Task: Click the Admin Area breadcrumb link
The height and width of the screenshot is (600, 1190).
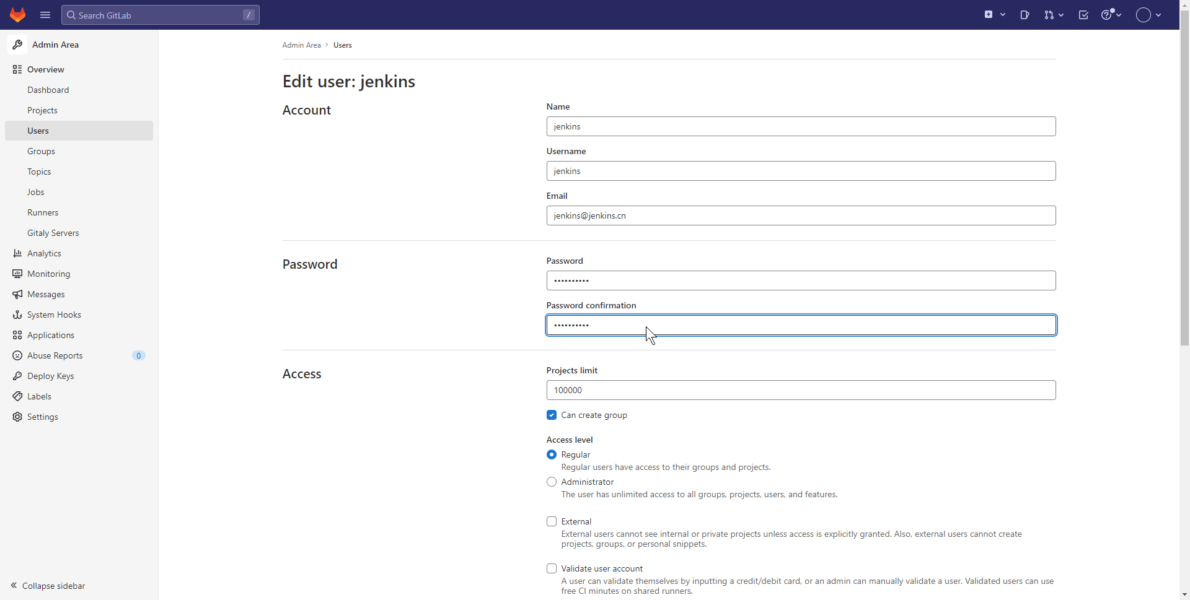Action: [x=301, y=45]
